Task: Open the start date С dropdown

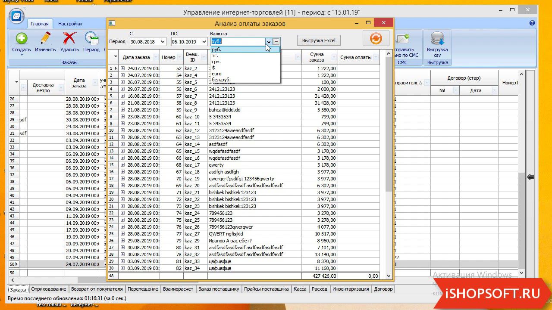Action: (x=162, y=42)
